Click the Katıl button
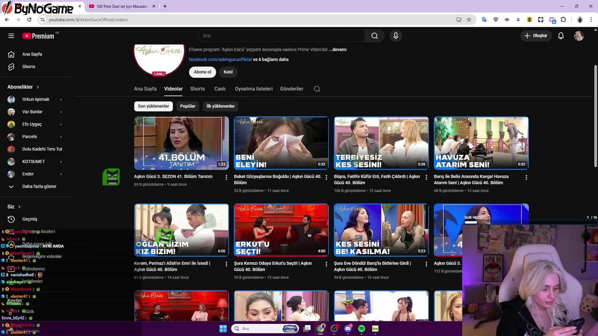Image resolution: width=598 pixels, height=336 pixels. 228,72
